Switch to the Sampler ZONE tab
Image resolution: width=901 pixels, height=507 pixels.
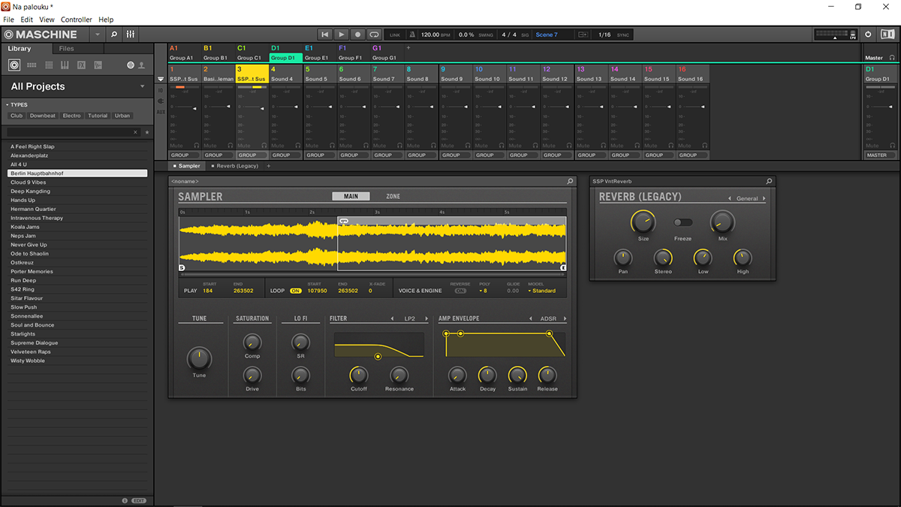coord(393,197)
